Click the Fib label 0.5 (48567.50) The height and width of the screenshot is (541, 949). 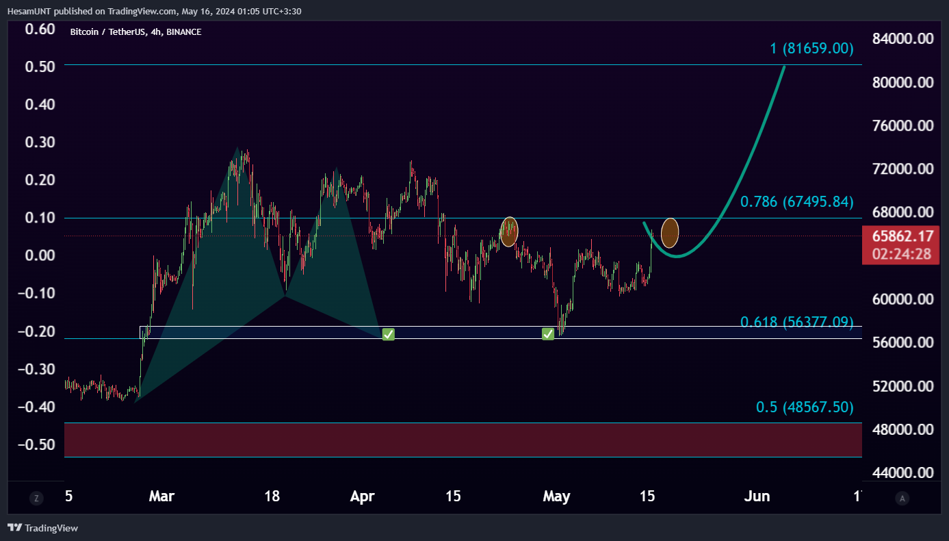805,407
